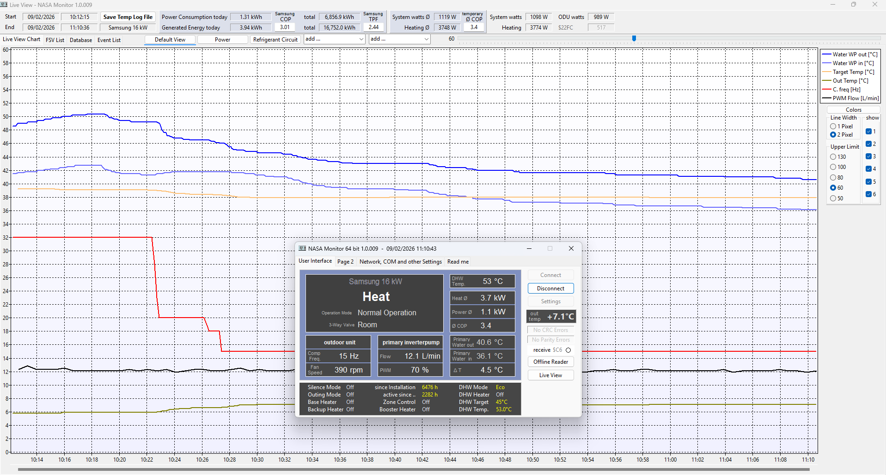The height and width of the screenshot is (475, 886).
Task: Toggle show checkbox 4 for Out Temp
Action: tap(868, 169)
